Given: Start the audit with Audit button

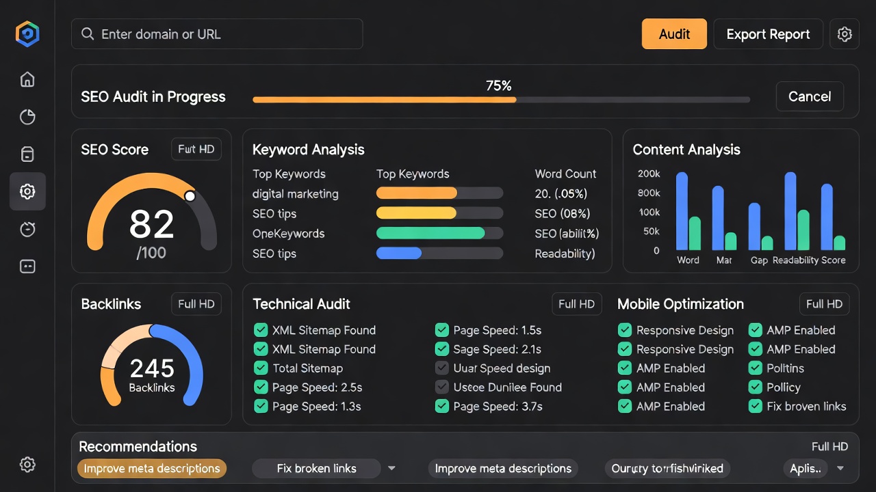Looking at the screenshot, I should coord(674,34).
